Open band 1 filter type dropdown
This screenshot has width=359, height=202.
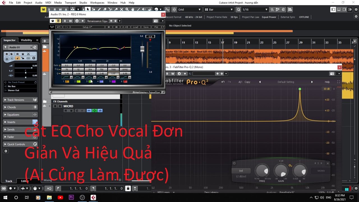[71, 77]
